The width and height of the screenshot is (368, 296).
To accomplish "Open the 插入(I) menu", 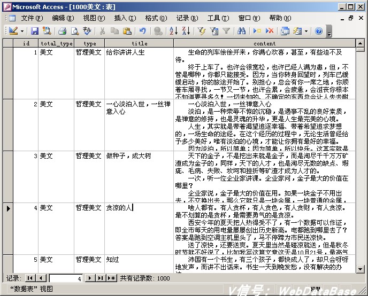I will coord(125,18).
